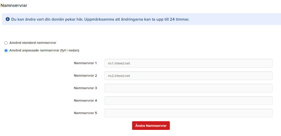The height and width of the screenshot is (136, 281).
Task: Click the field containing ns2.inleed.net
Action: coord(188,76)
